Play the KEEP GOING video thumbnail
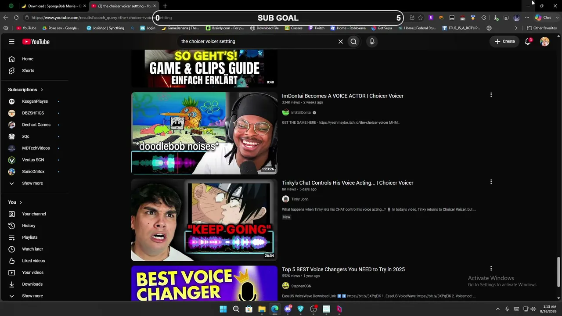 point(204,220)
